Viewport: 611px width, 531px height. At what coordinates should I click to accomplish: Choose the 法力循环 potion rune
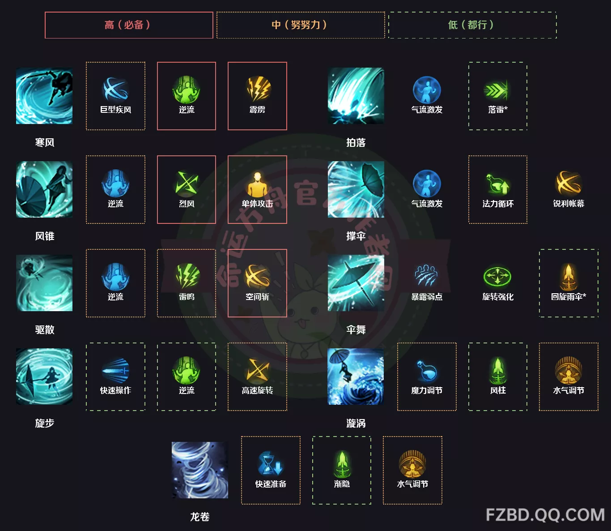[497, 183]
